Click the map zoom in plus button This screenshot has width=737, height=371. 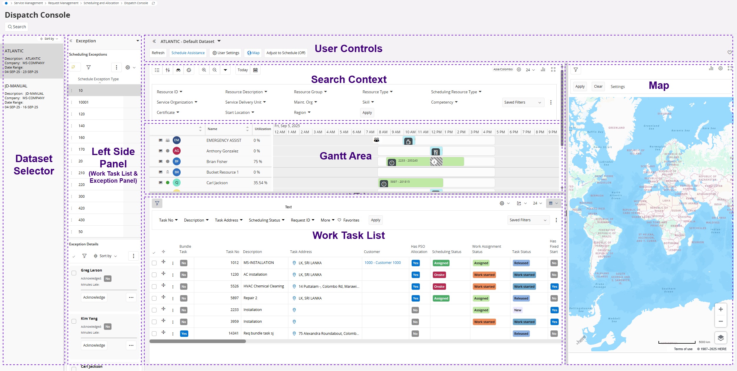(x=721, y=309)
